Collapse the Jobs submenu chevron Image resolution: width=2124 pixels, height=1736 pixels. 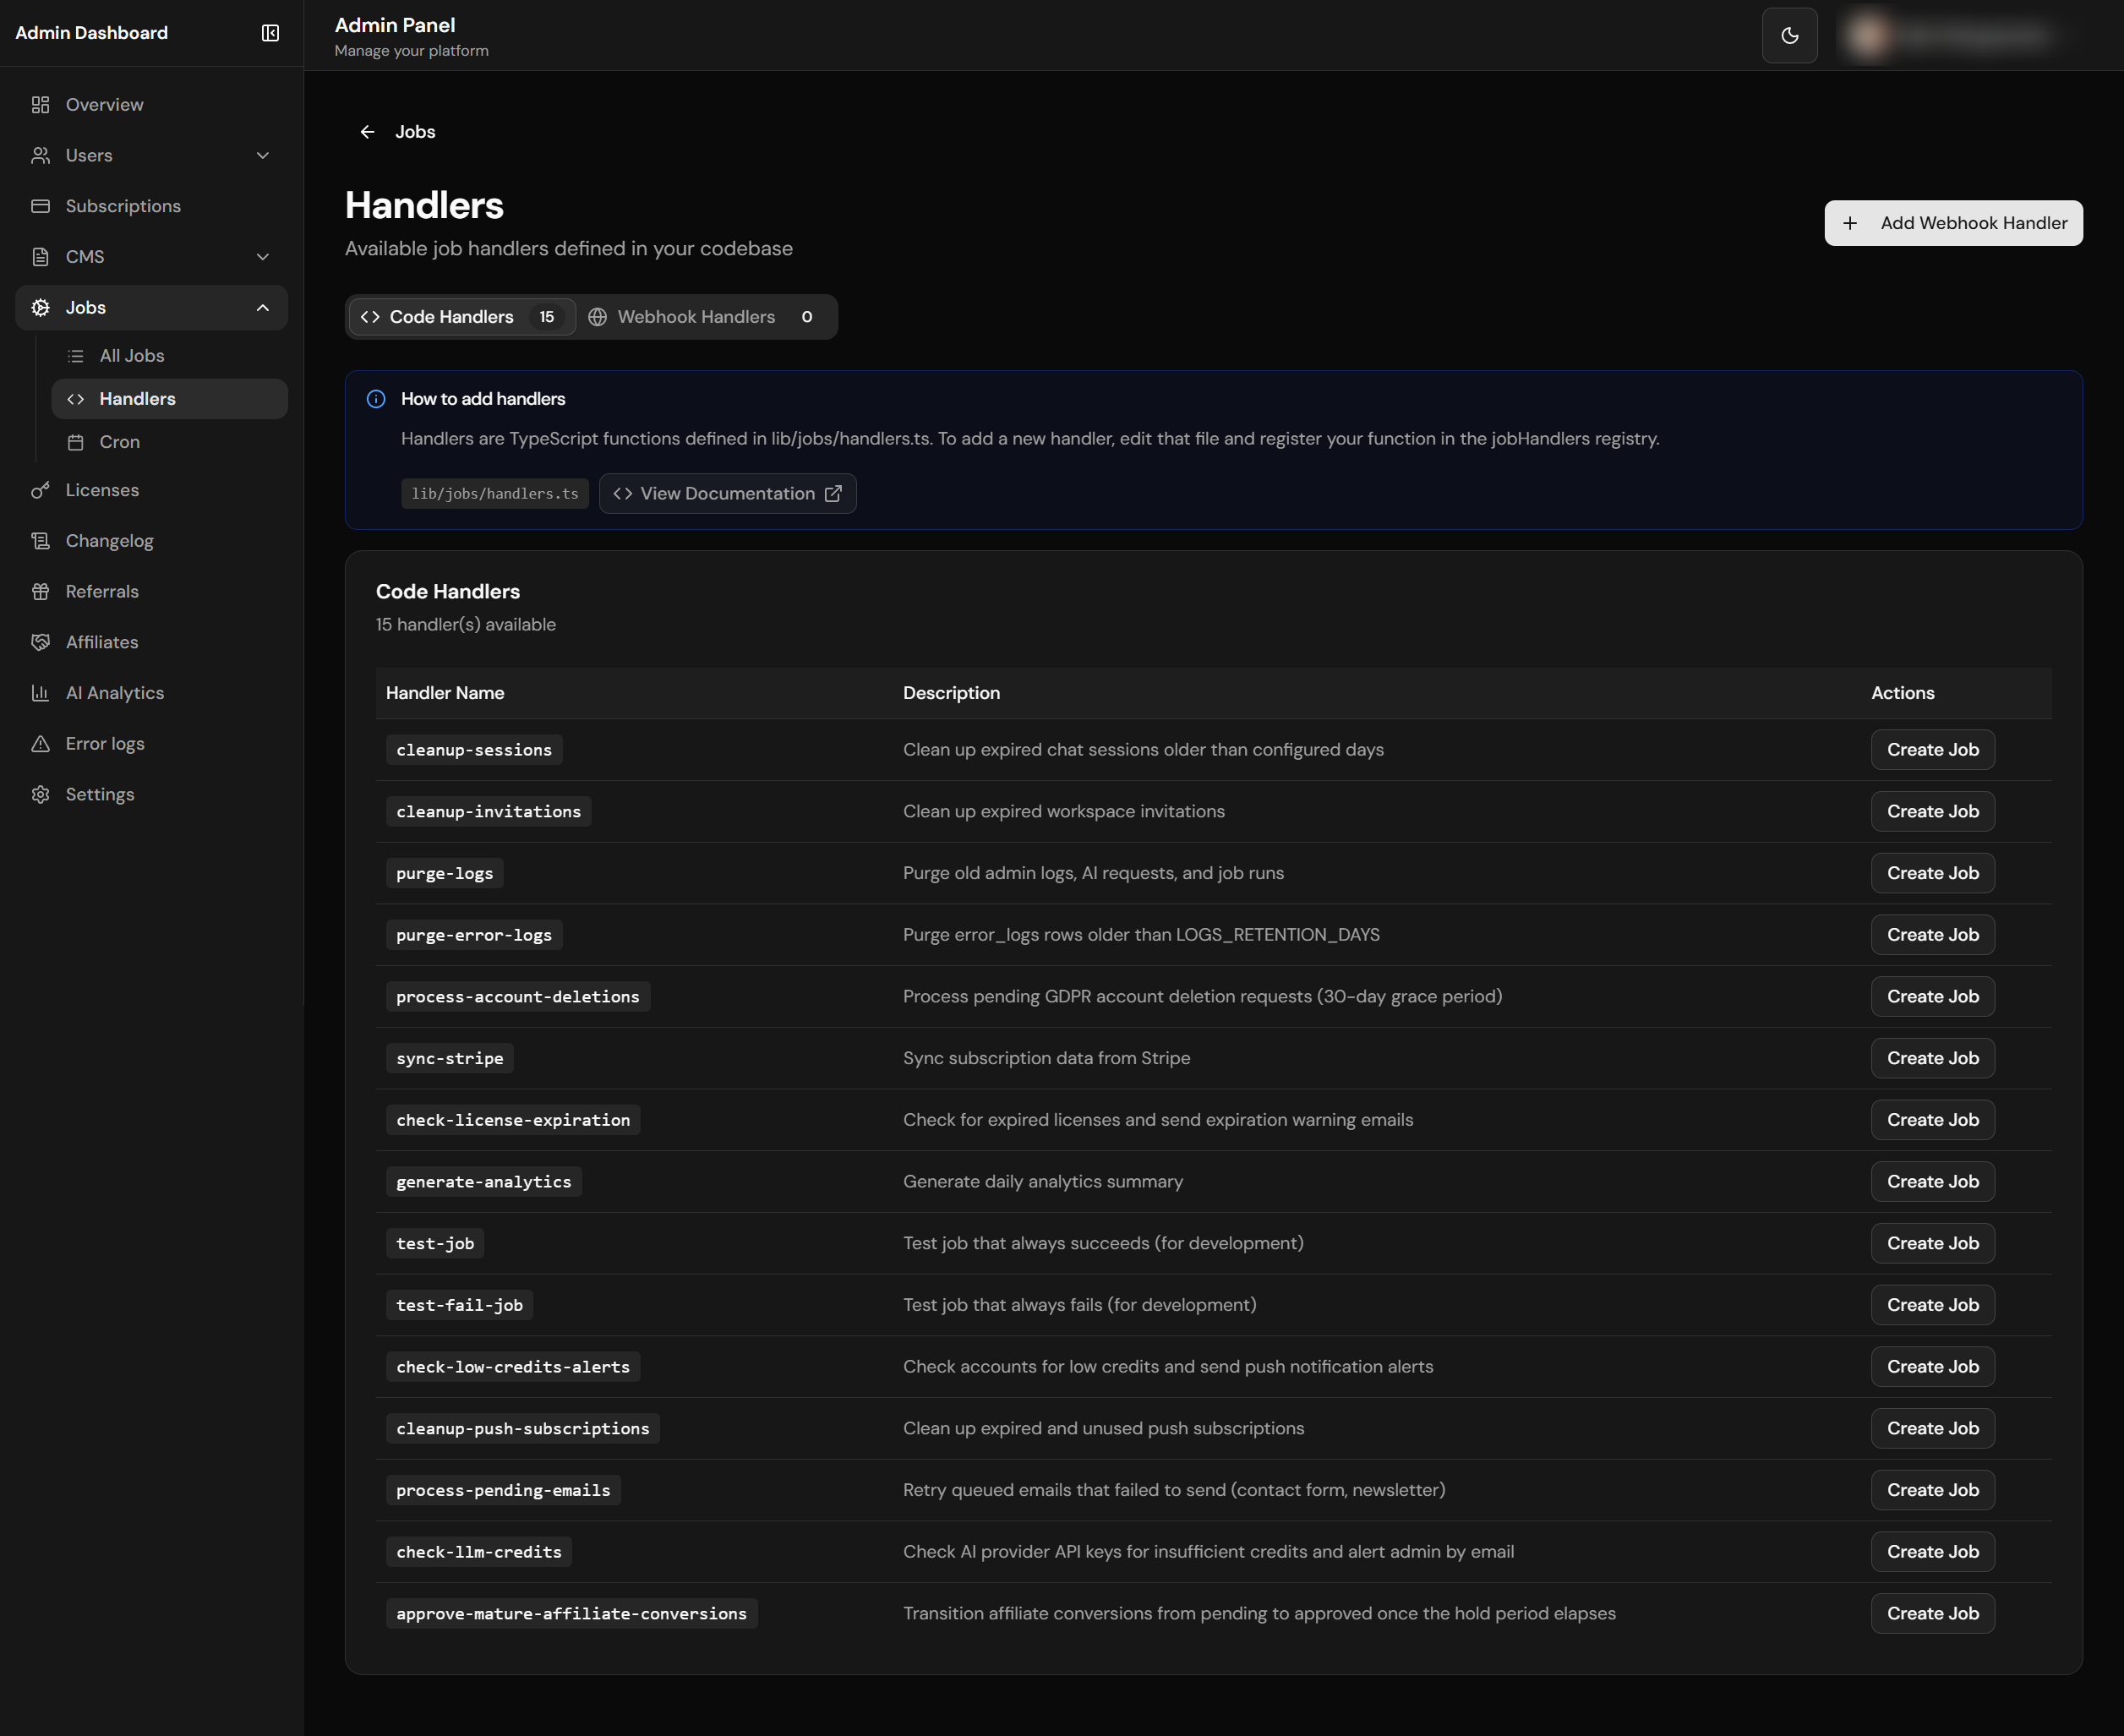(263, 308)
